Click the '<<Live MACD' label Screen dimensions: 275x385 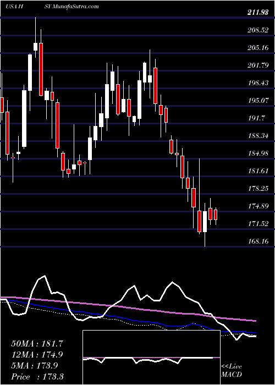point(232,371)
